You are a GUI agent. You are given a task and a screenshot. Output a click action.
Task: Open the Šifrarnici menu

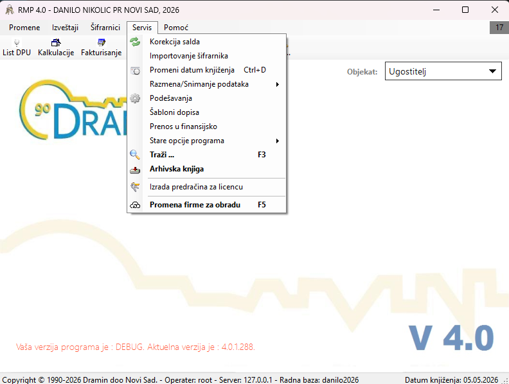[105, 28]
